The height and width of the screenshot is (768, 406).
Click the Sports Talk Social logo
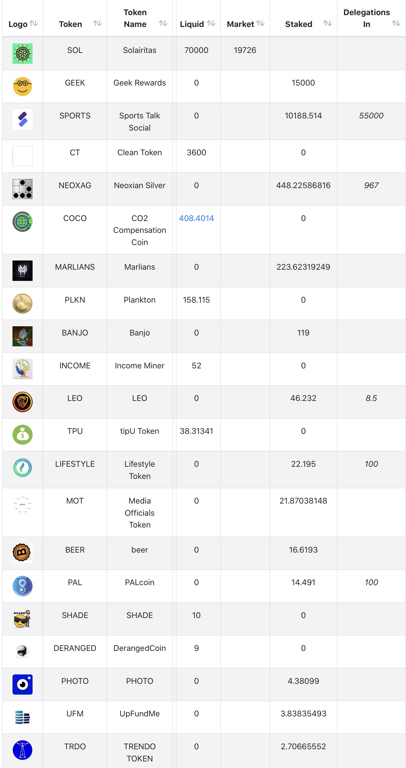pos(22,119)
